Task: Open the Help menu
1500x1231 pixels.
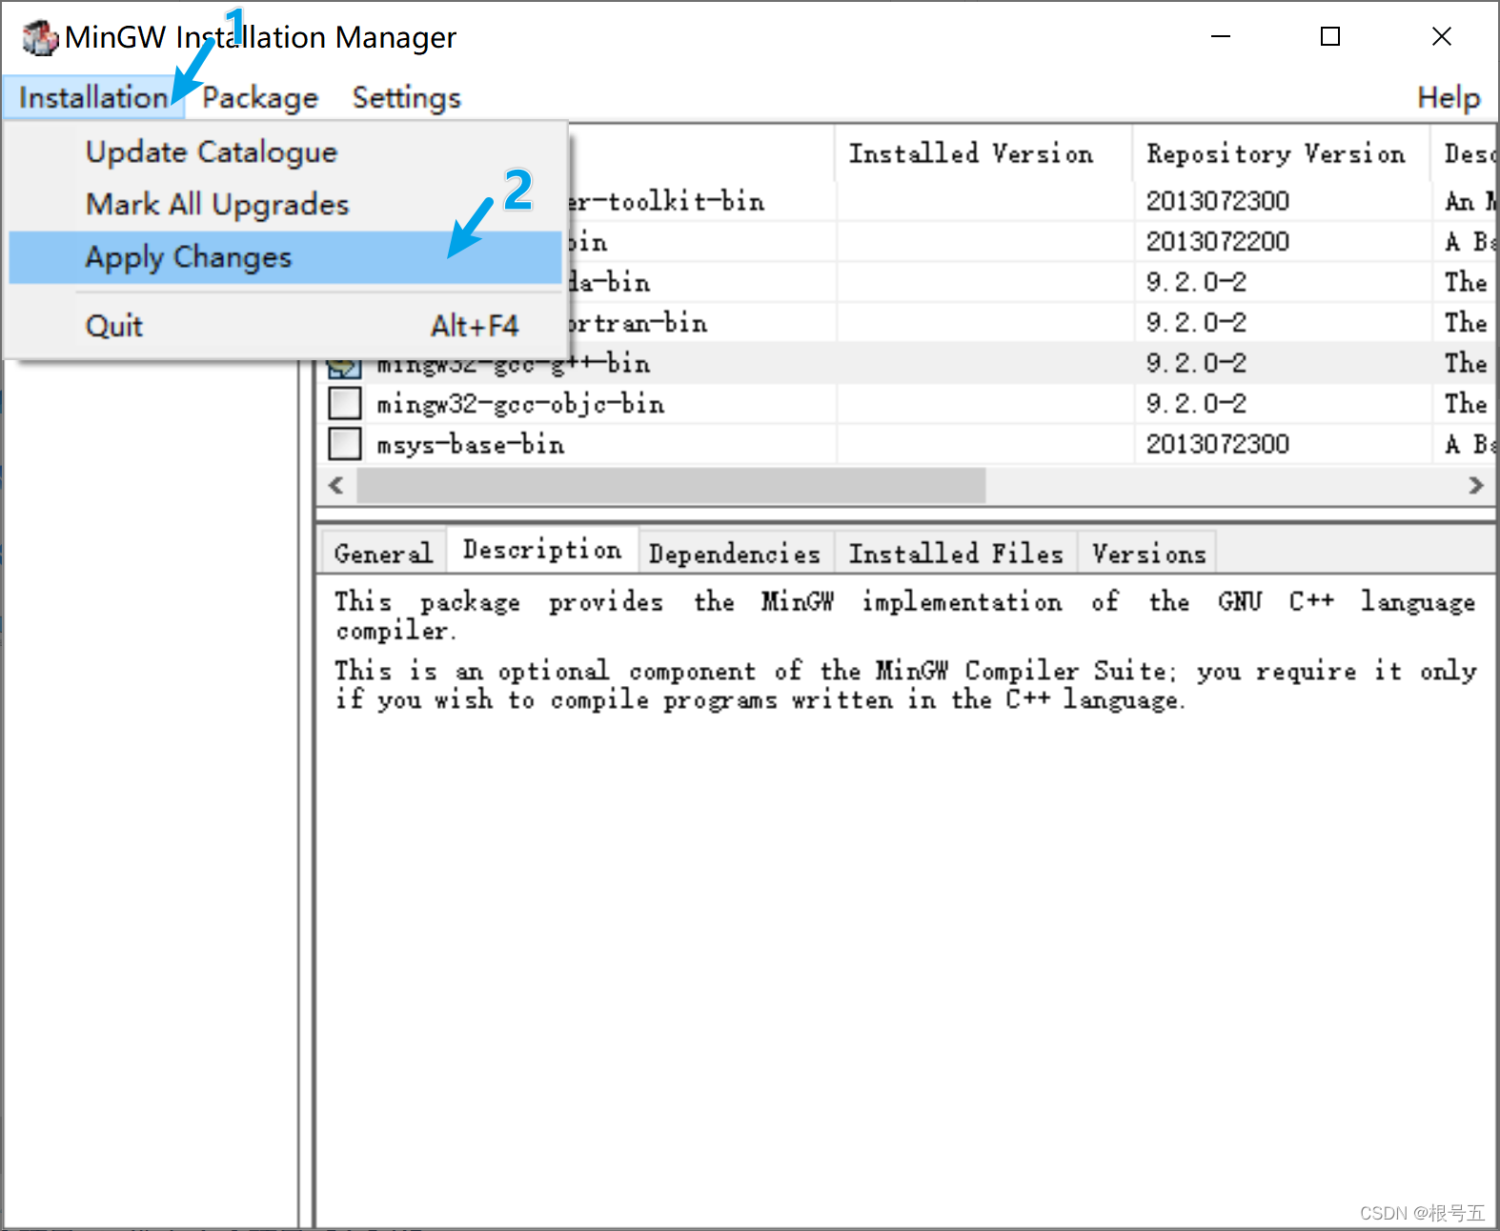Action: [x=1448, y=97]
